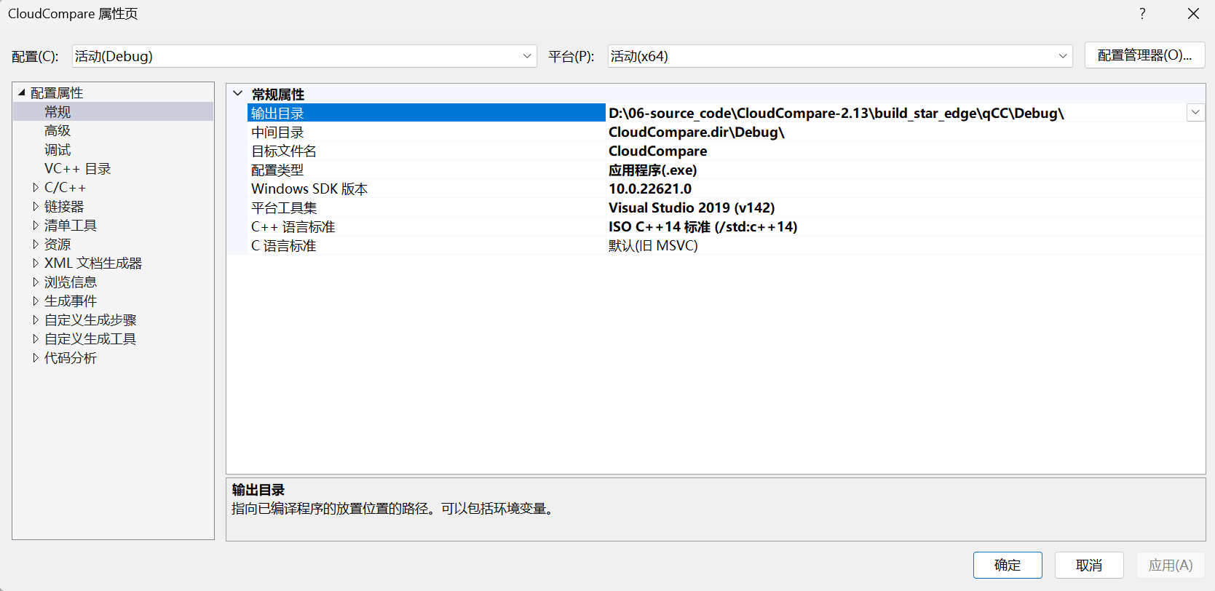Click the 应用 (Apply) button

1171,565
